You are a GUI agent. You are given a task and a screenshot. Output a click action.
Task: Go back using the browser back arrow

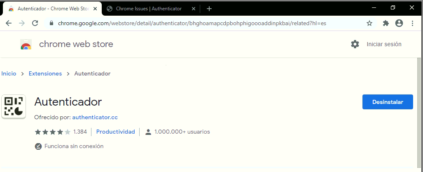coord(9,23)
